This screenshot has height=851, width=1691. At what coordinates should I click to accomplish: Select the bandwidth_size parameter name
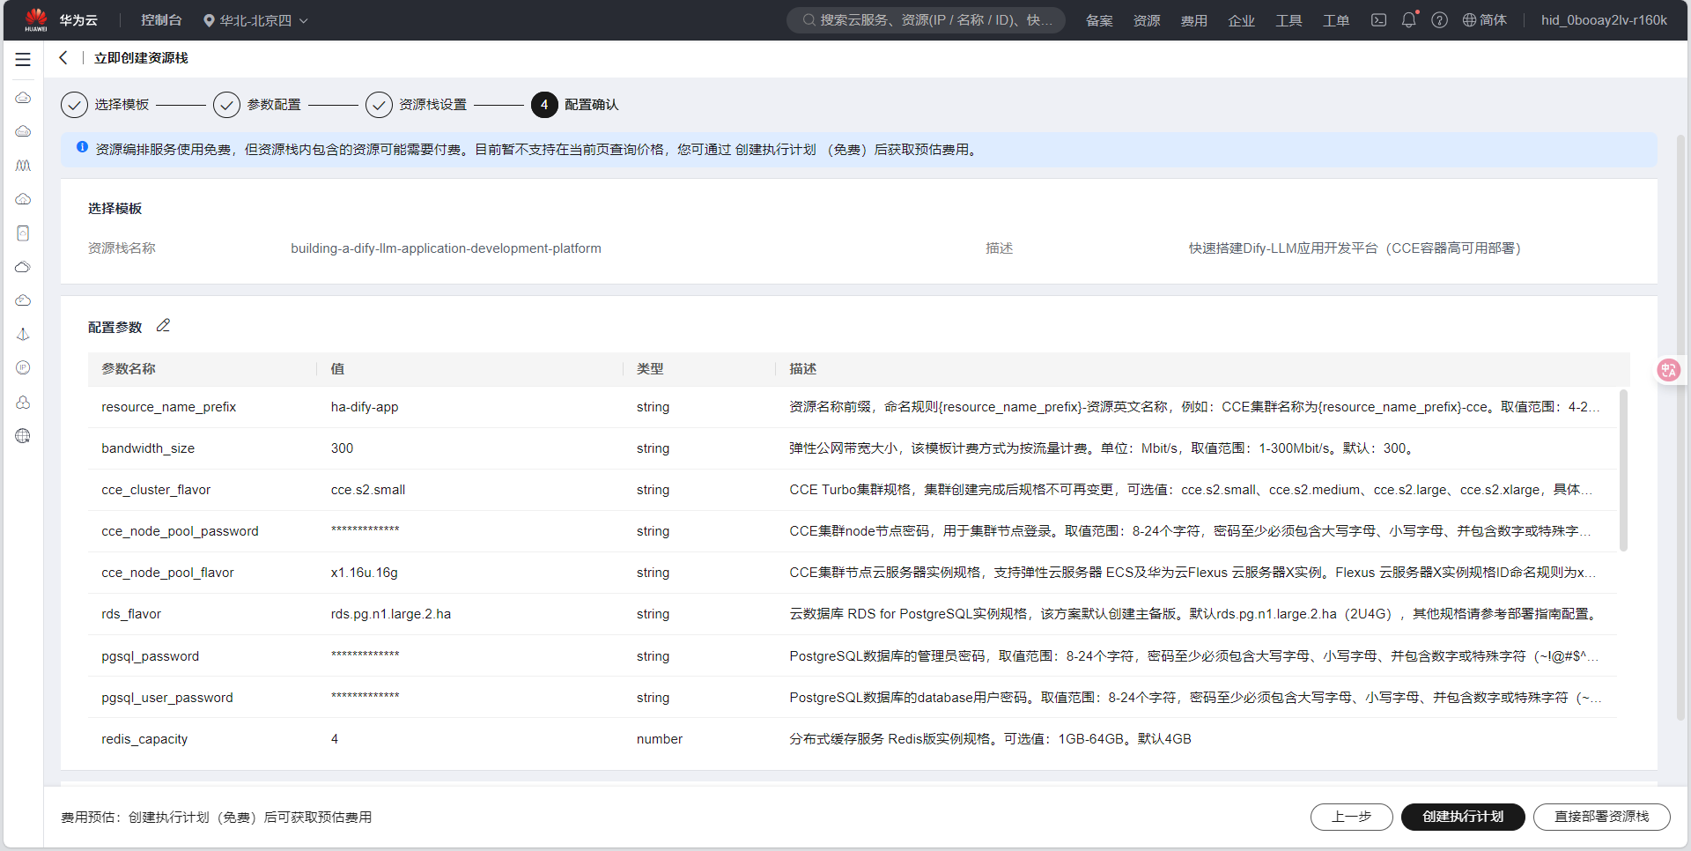pyautogui.click(x=148, y=448)
